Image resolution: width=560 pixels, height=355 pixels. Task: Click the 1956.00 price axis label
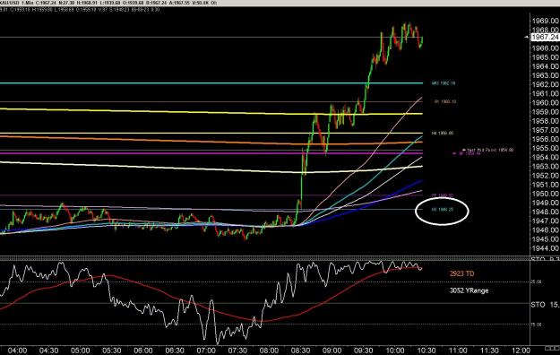tap(546, 139)
